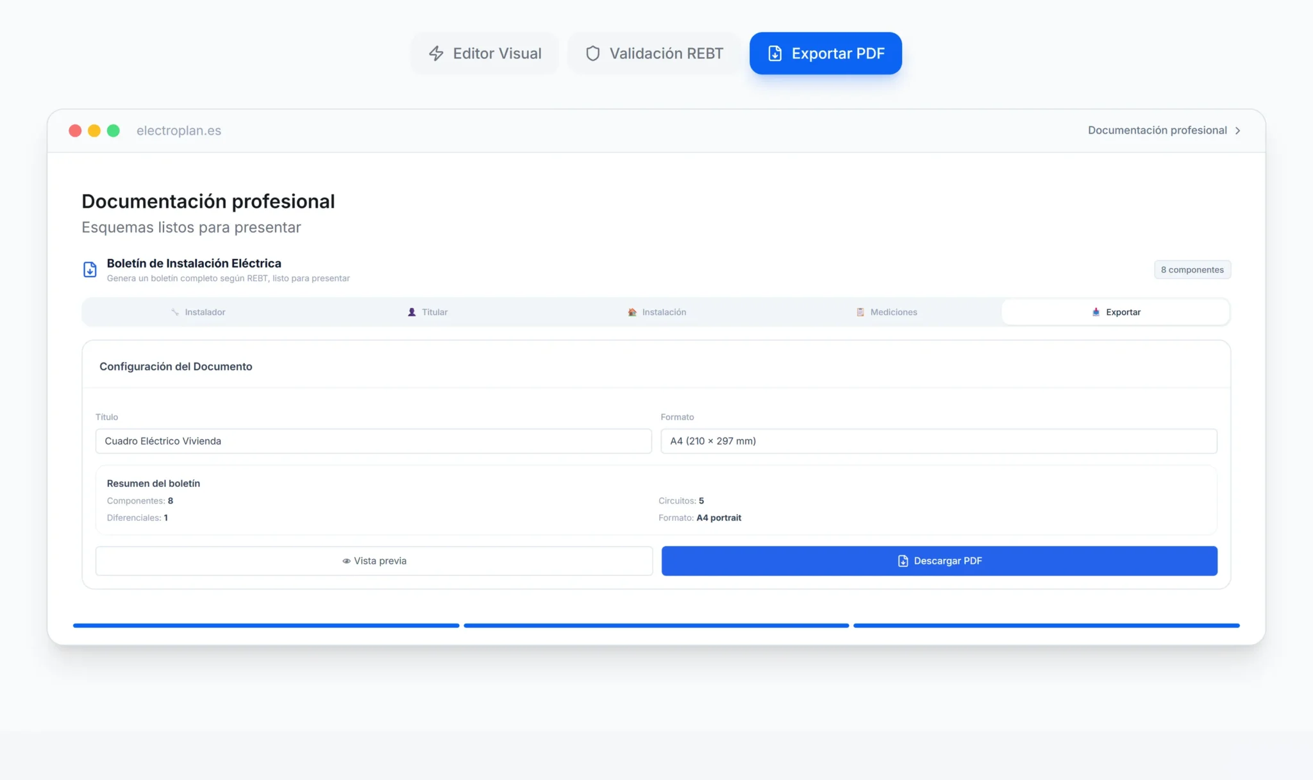The image size is (1313, 780).
Task: Click the export icon on the Exportar tab
Action: click(1096, 312)
